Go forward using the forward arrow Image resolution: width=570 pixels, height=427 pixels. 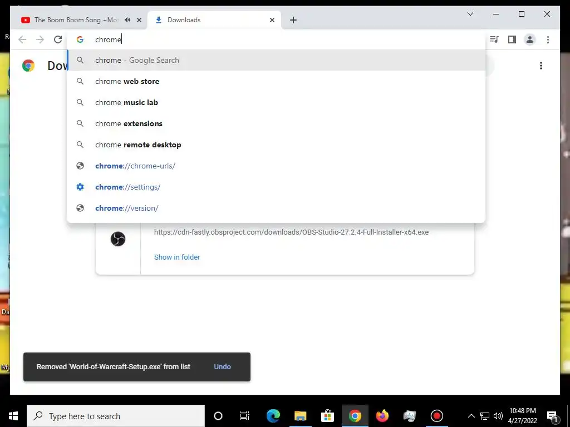[40, 39]
